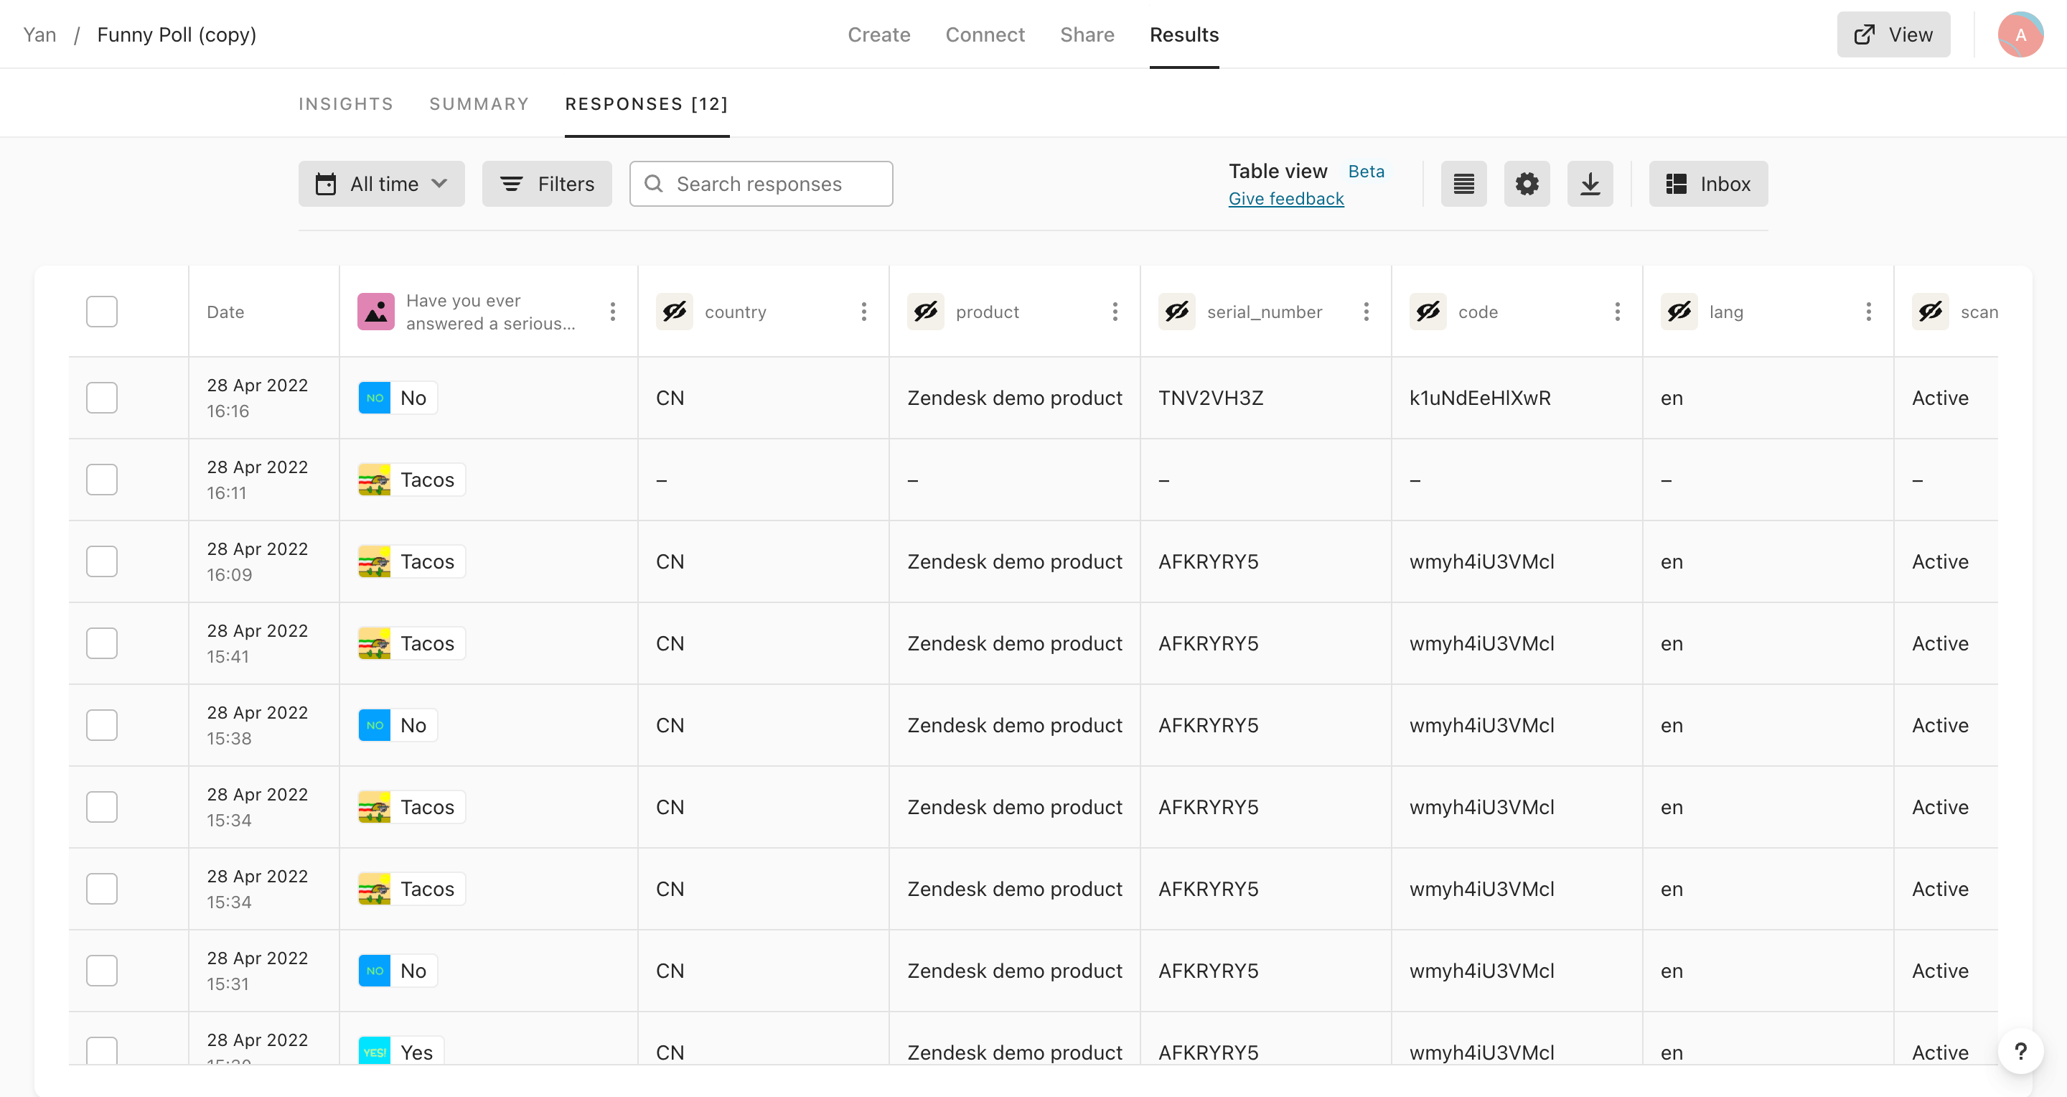Open the user avatar profile
This screenshot has height=1097, width=2067.
[x=2020, y=34]
